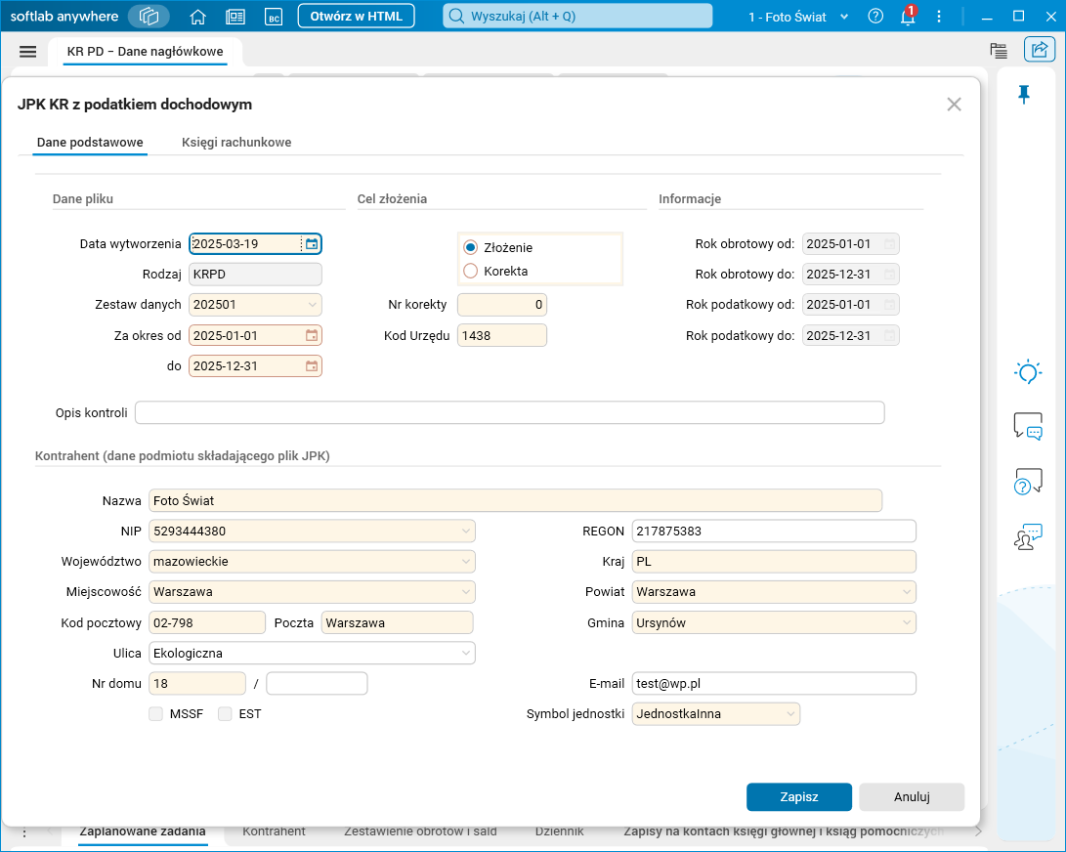Open the consultant contact icon in sidebar
The image size is (1066, 852).
(1028, 536)
